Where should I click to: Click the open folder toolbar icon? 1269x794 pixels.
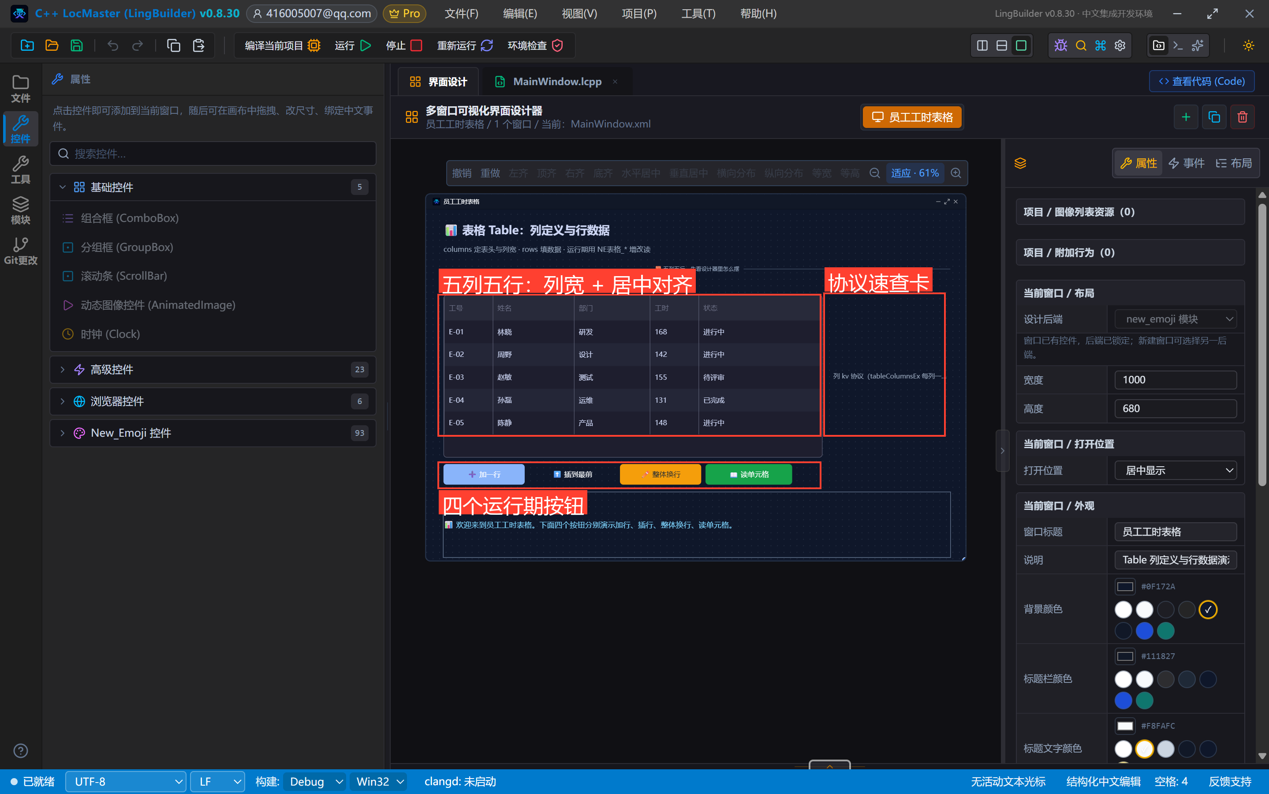(52, 46)
